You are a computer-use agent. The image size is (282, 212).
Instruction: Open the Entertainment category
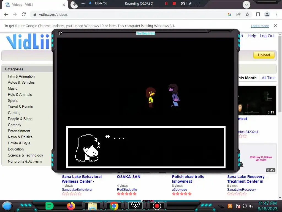[x=19, y=131]
